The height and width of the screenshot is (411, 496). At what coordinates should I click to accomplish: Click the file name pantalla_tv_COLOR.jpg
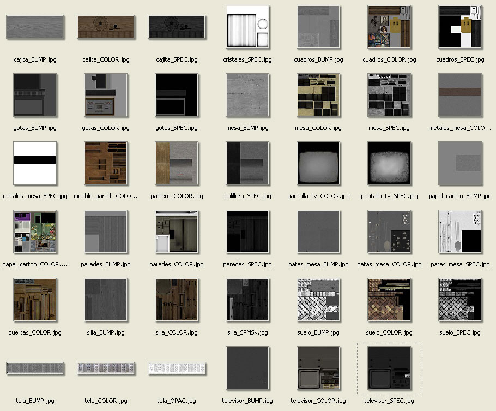point(318,196)
